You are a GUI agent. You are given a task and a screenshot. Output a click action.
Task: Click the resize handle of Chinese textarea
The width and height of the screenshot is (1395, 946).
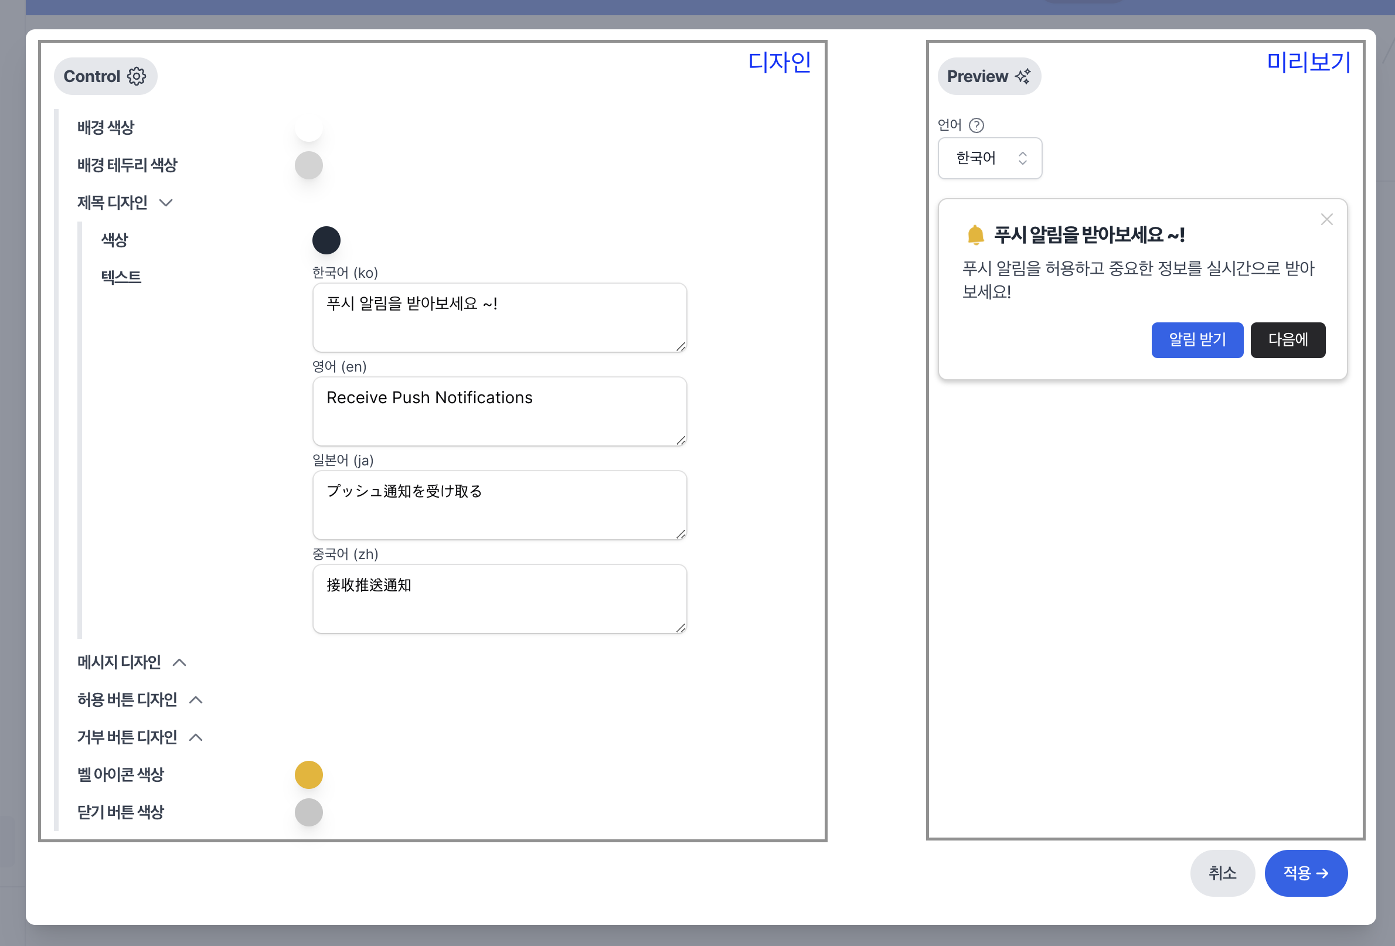(x=681, y=628)
